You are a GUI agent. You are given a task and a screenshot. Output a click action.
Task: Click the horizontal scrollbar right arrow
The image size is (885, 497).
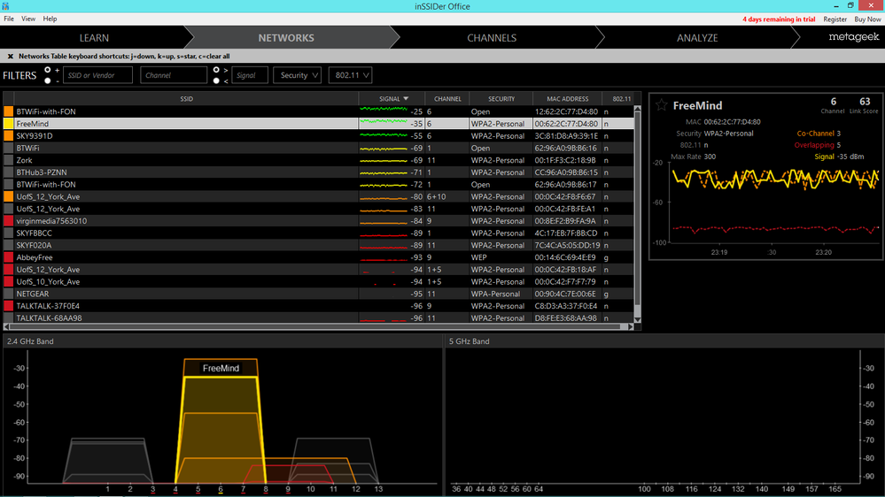631,327
